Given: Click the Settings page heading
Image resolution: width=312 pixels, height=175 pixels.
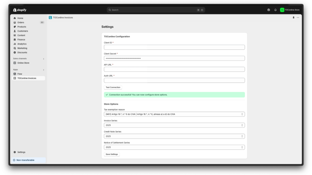Looking at the screenshot, I should (x=108, y=27).
